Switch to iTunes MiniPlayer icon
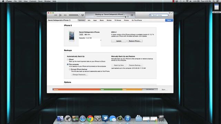The height and width of the screenshot is (124, 221). [x=170, y=13]
